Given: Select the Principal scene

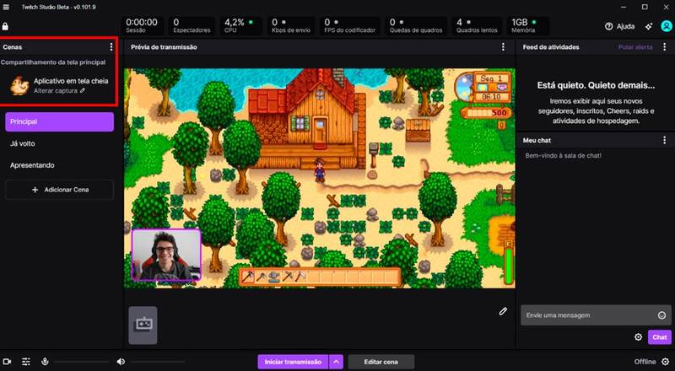Looking at the screenshot, I should coord(59,121).
